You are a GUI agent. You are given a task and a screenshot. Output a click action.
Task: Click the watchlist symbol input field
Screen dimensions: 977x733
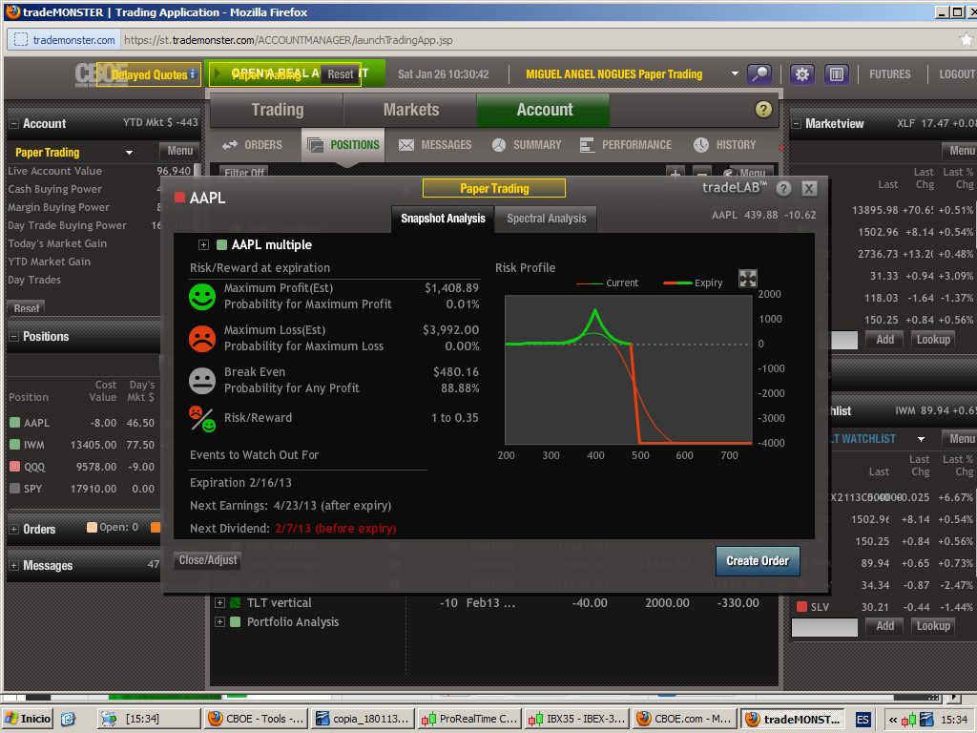[x=824, y=627]
